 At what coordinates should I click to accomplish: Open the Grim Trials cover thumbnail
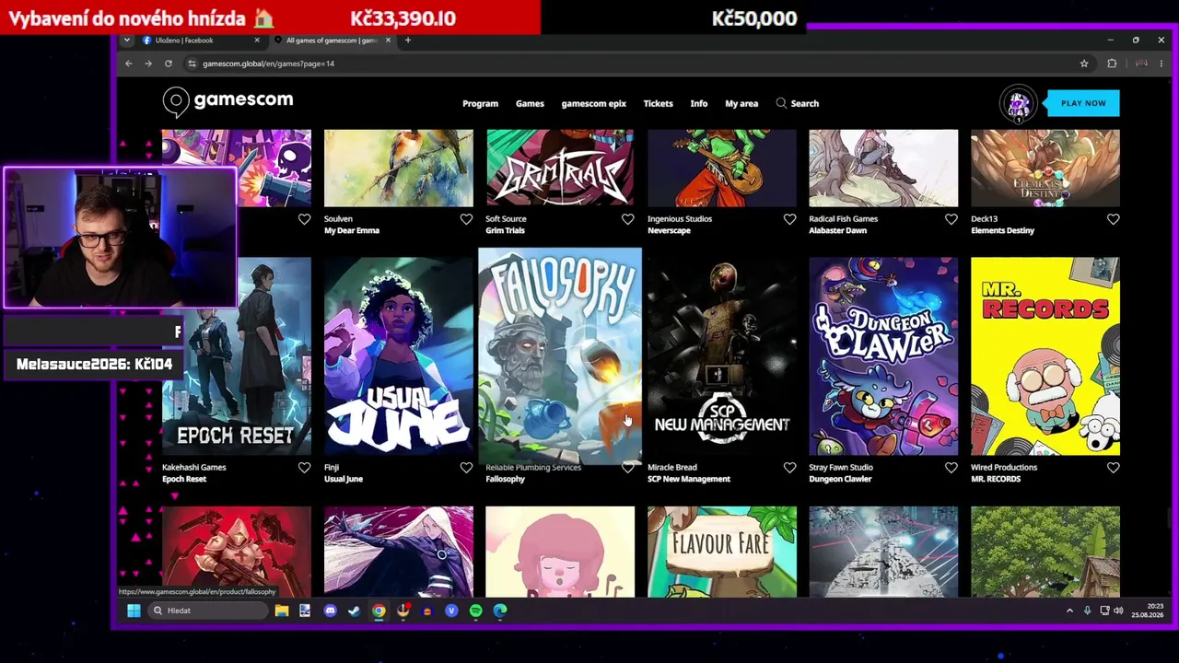tap(560, 168)
